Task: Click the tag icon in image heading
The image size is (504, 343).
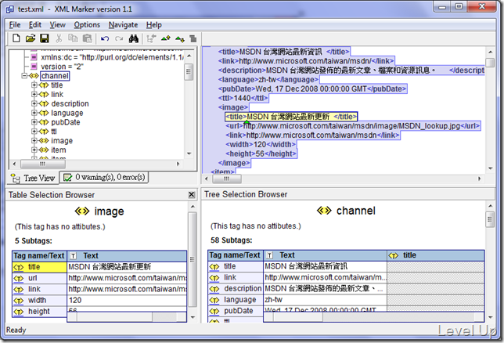Action: (82, 211)
